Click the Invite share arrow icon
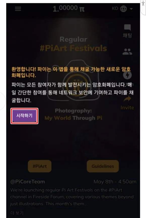Image resolution: width=146 pixels, height=218 pixels. 127,99
